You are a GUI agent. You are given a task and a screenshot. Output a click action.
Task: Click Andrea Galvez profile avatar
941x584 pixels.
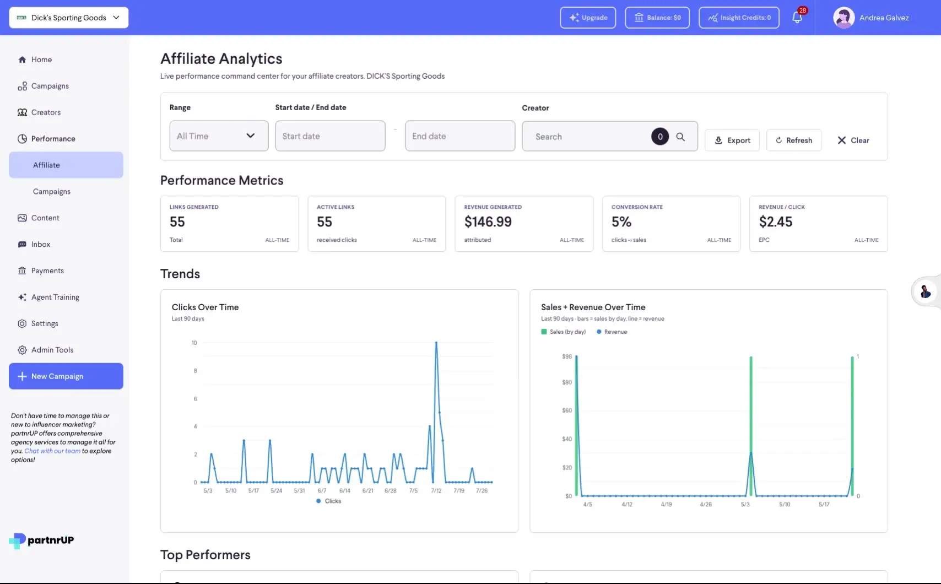coord(843,18)
